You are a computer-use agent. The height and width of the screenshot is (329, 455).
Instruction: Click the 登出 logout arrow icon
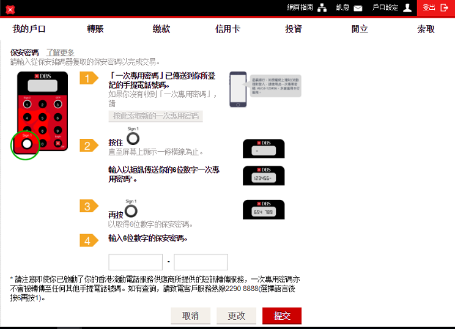tap(445, 8)
